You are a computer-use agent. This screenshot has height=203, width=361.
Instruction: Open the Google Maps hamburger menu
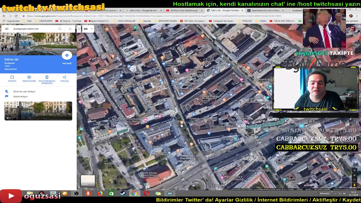coord(7,29)
